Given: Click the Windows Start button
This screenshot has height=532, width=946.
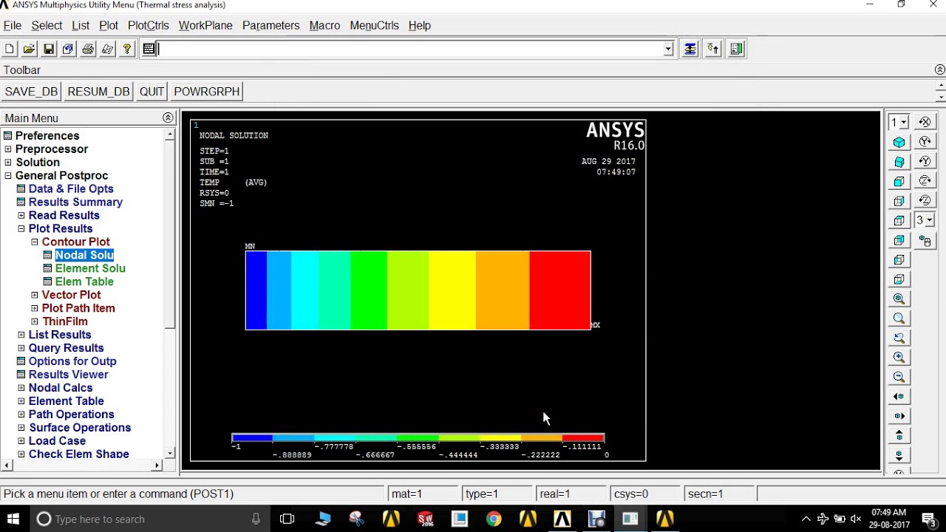Looking at the screenshot, I should click(x=13, y=519).
